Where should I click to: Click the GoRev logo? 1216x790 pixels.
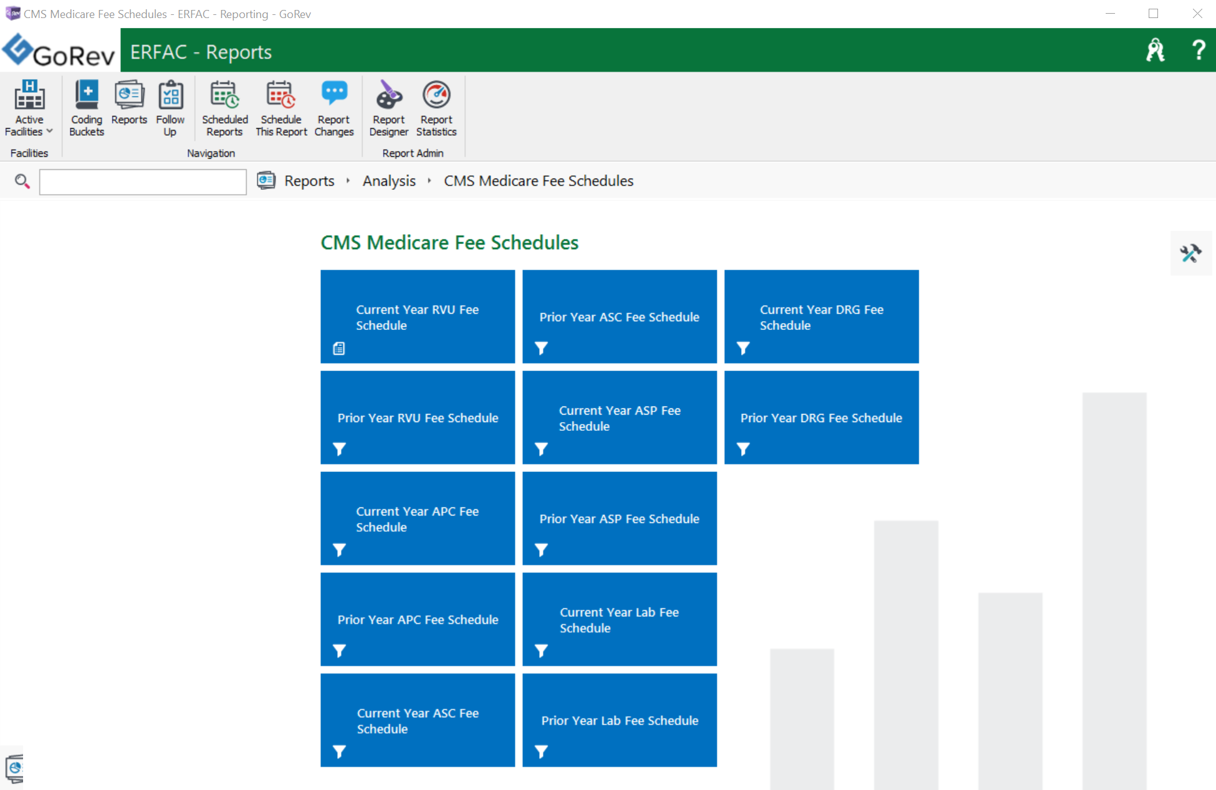coord(60,50)
